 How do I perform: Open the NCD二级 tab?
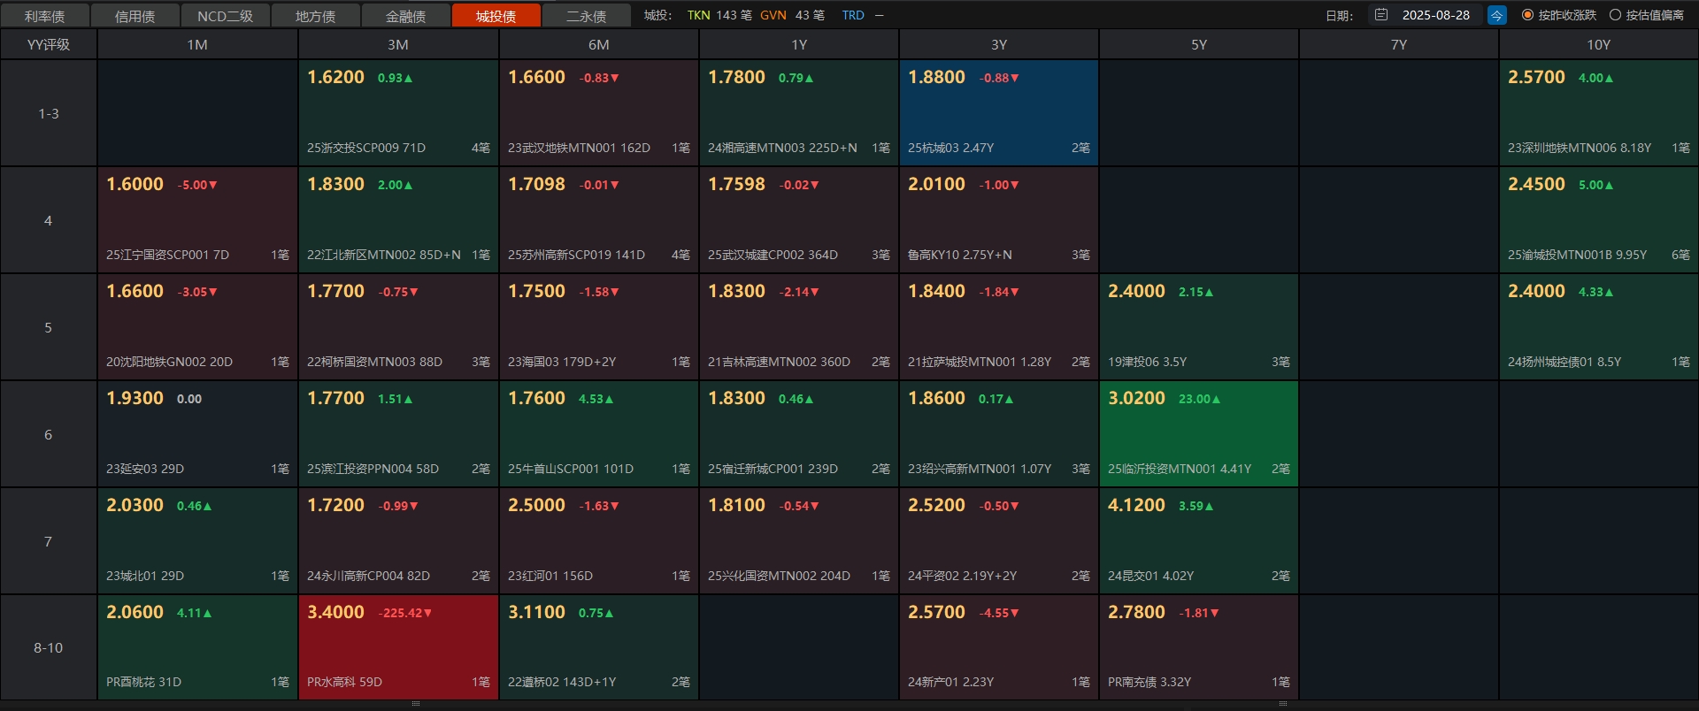click(226, 16)
